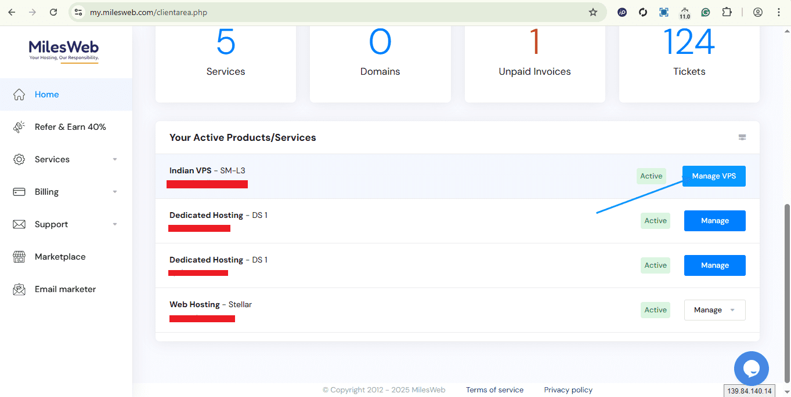Expand the Billing sidebar submenu arrow
Viewport: 791px width, 397px height.
115,192
